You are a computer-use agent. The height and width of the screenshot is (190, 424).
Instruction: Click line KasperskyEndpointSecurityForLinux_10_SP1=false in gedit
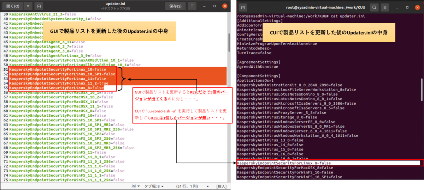pyautogui.click(x=62, y=74)
